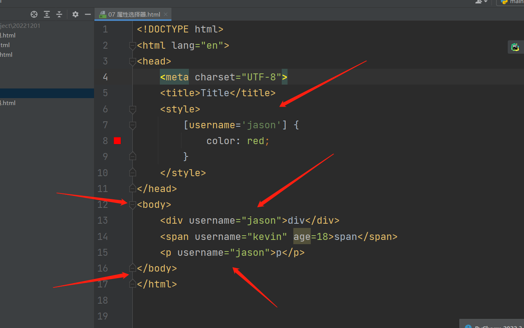Viewport: 524px width, 328px height.
Task: Click the </p> closing tag text
Action: 293,252
